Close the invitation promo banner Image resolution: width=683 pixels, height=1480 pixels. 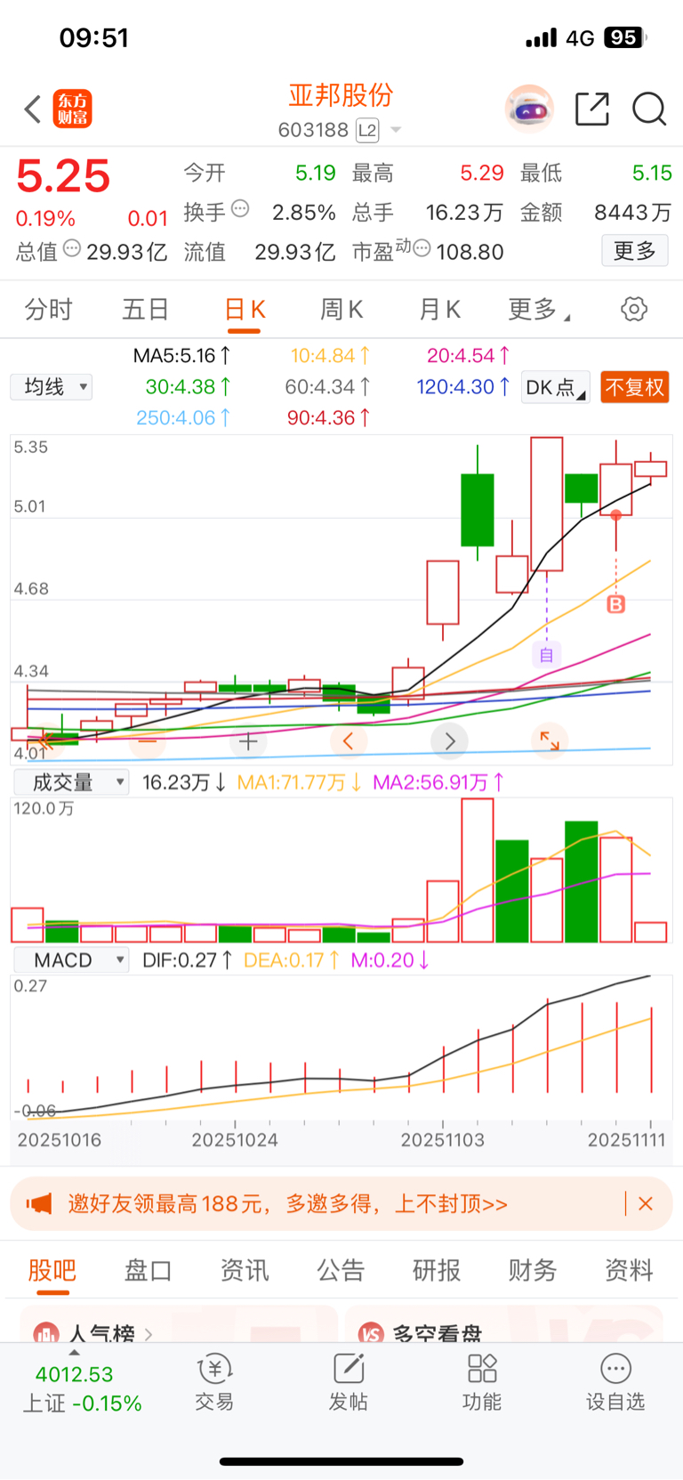[646, 1204]
